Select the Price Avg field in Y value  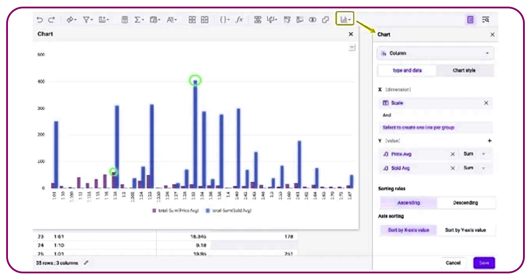[x=413, y=154]
